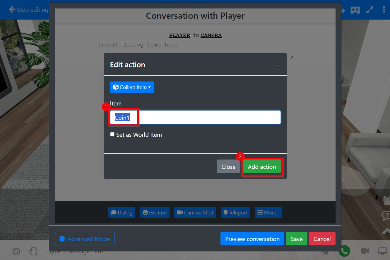The height and width of the screenshot is (260, 390).
Task: Open the vertical three-dots menu
Action: 384,10
